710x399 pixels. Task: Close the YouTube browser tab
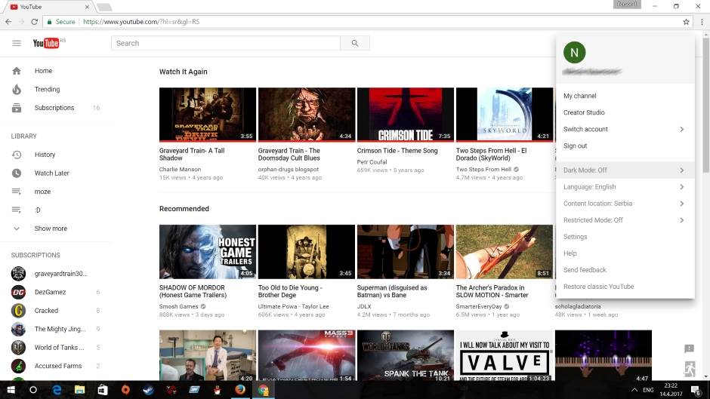pyautogui.click(x=87, y=7)
